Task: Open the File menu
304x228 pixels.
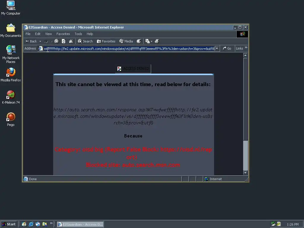Action: point(28,34)
